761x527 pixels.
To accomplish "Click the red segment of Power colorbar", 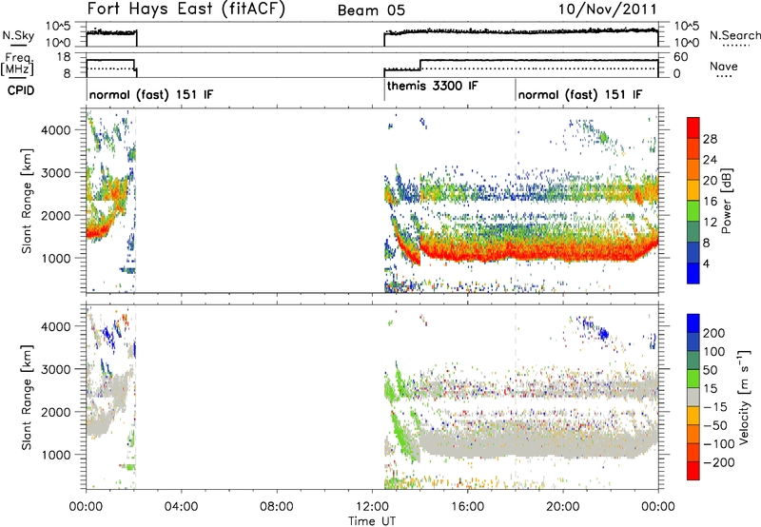I will [x=693, y=127].
